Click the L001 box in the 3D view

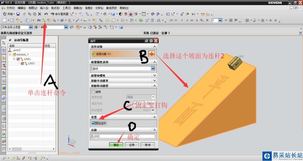235,63
